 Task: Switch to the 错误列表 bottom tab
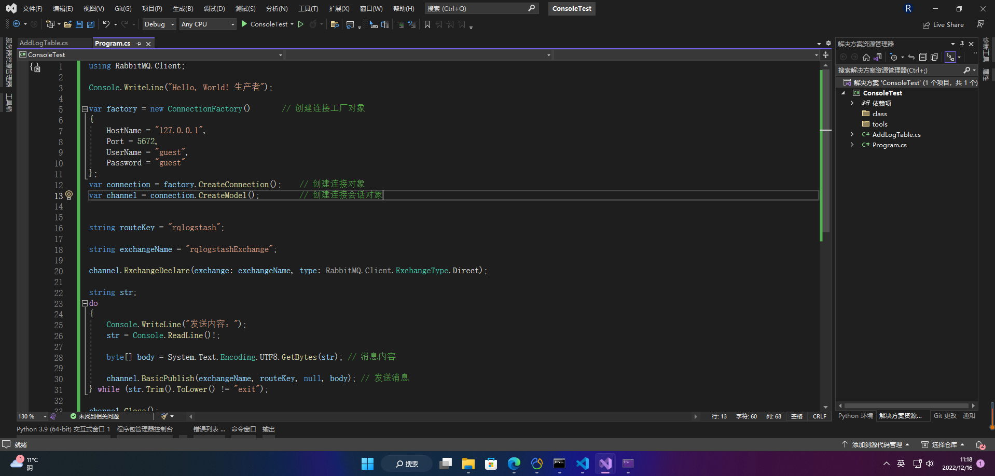(x=209, y=429)
